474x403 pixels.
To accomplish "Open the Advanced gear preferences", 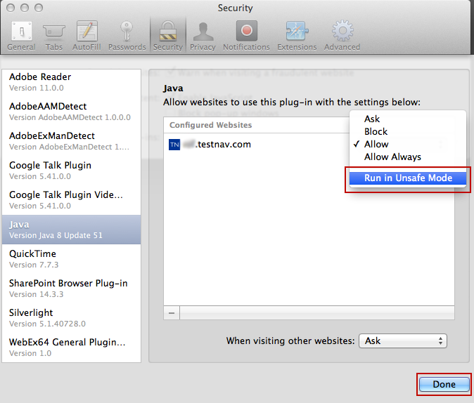I will tap(342, 35).
